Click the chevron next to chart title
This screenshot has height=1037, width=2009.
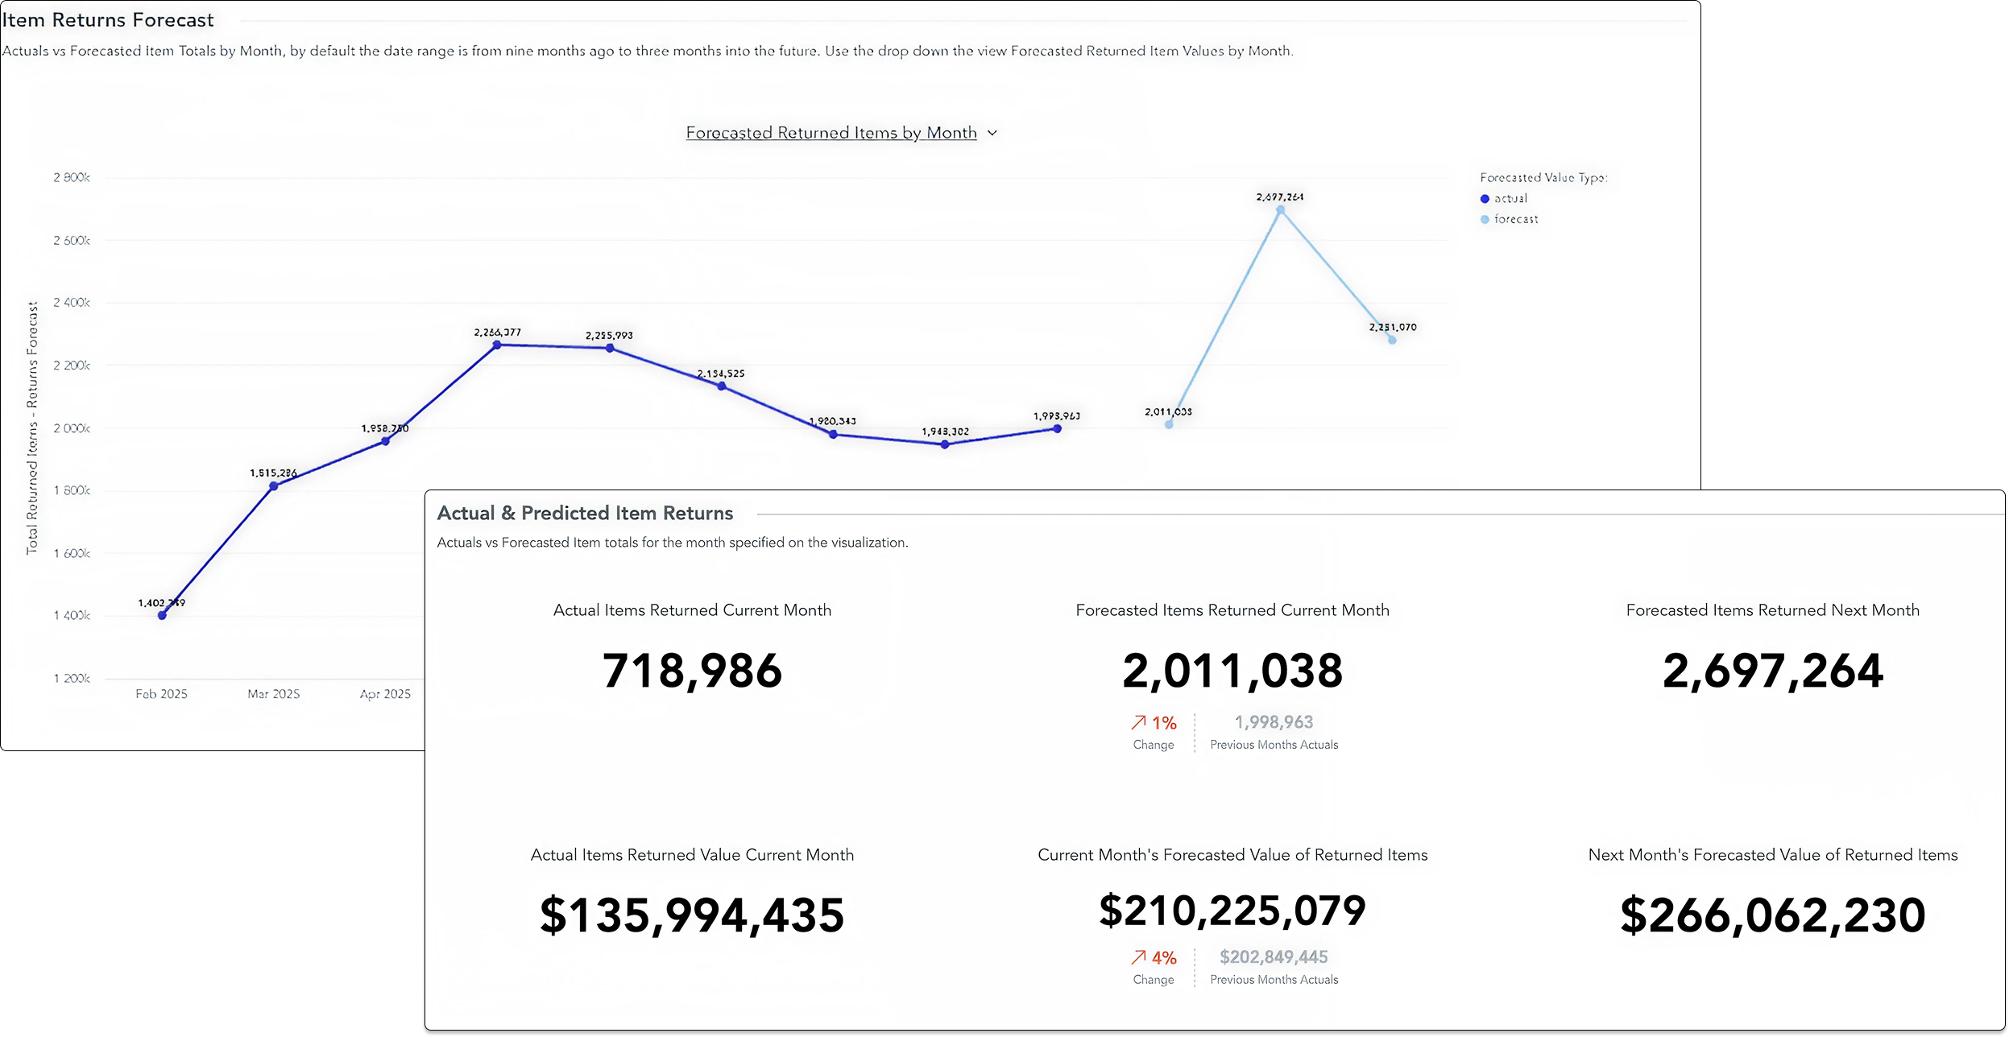[x=992, y=133]
